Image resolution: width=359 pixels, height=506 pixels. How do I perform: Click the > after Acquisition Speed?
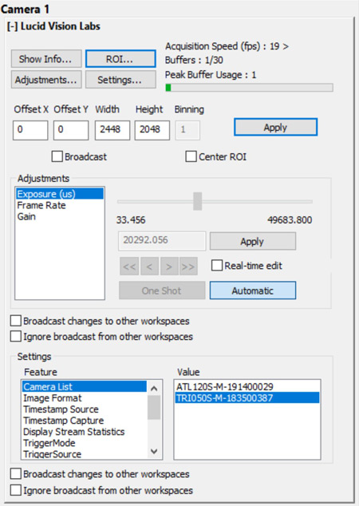coord(286,46)
